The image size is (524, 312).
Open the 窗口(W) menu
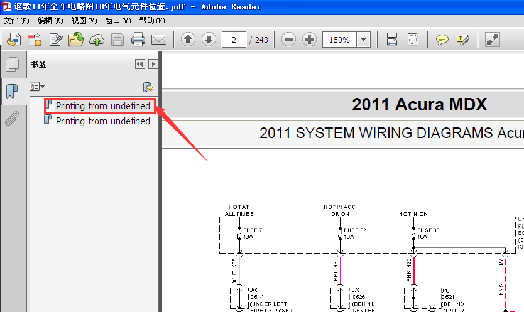118,21
